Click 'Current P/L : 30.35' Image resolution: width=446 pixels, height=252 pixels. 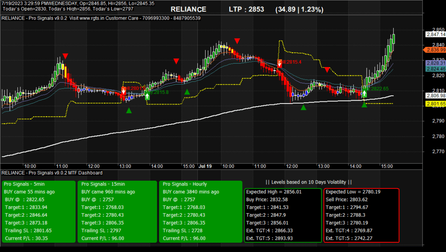point(27,238)
